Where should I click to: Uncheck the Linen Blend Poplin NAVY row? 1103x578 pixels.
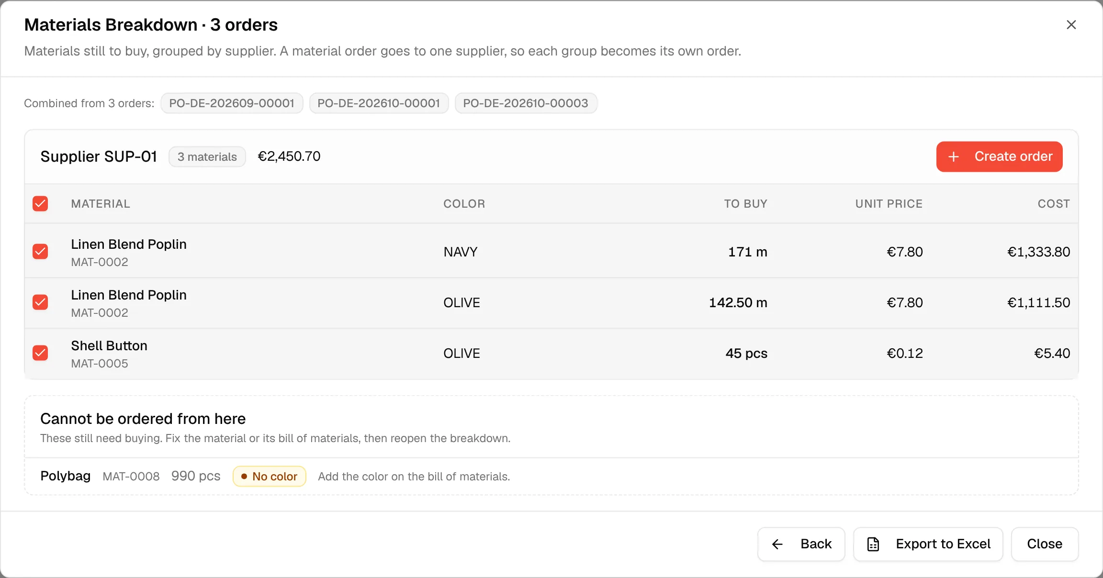(x=40, y=252)
